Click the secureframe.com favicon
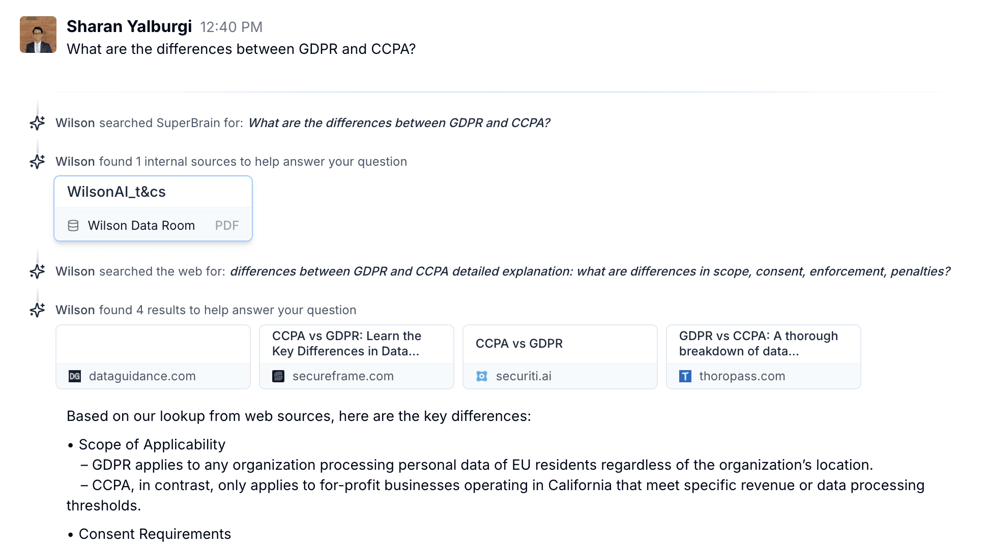987x546 pixels. (278, 376)
